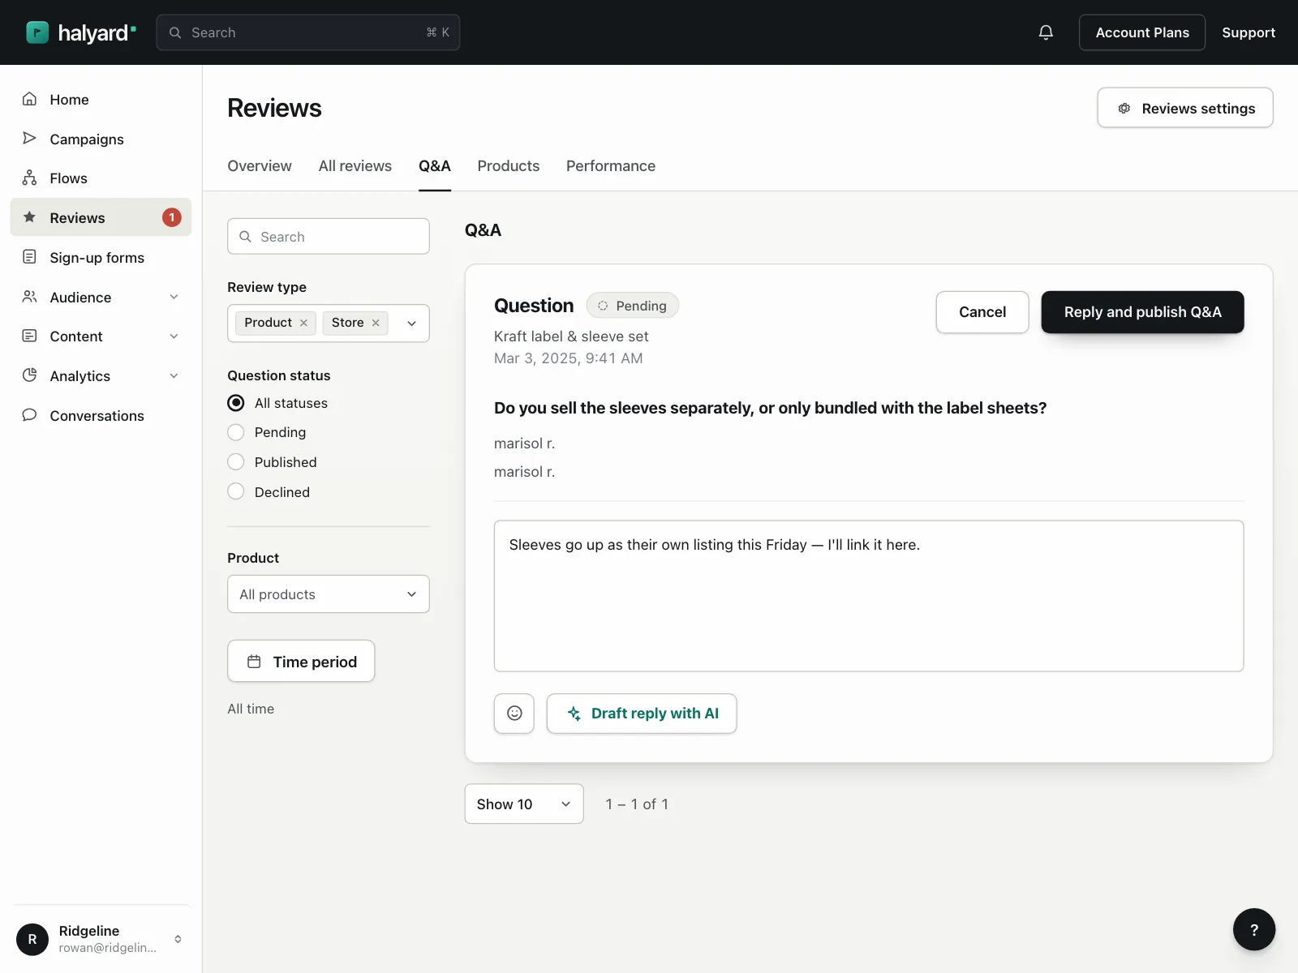Open Reviews settings

coord(1185,108)
